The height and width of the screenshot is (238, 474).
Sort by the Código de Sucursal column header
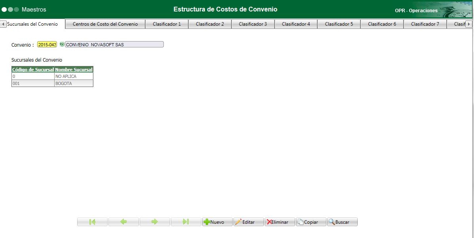pyautogui.click(x=33, y=69)
